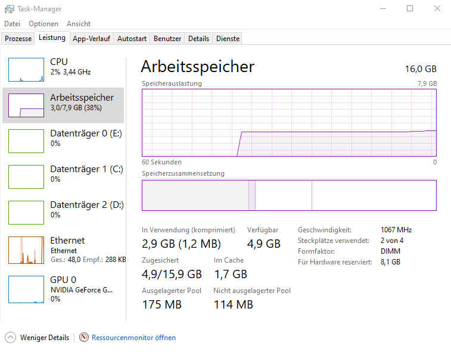Collapse view with Weniger Details arrow
Screen dimensions: 451x352
click(x=11, y=337)
